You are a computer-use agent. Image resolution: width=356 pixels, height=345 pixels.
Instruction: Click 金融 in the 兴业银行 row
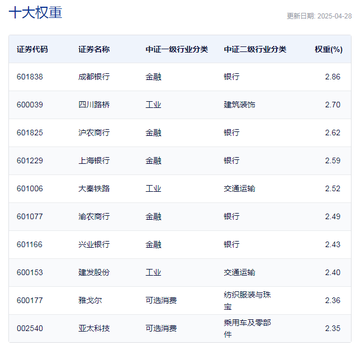click(x=153, y=244)
